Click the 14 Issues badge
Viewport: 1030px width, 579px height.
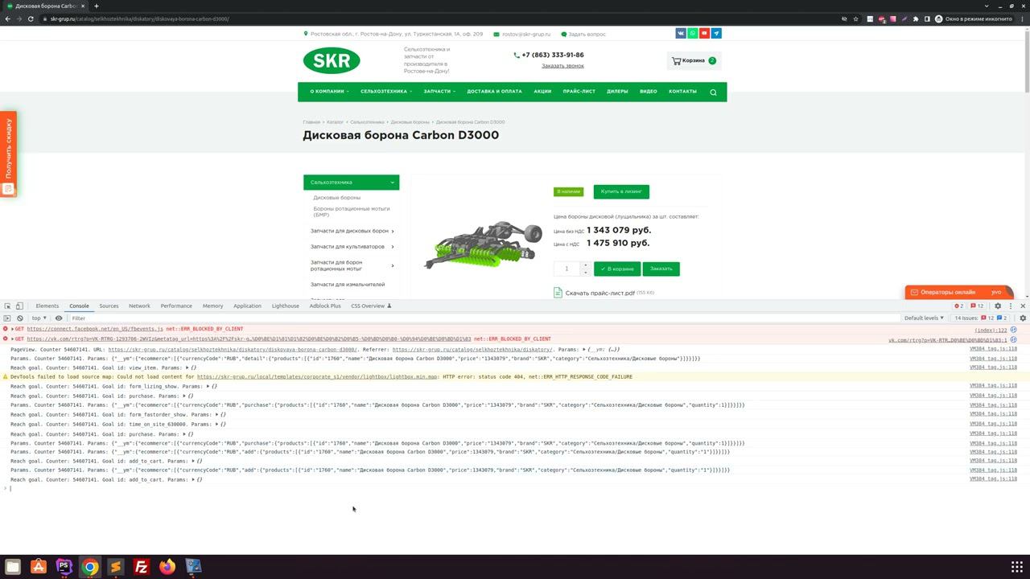(x=980, y=318)
